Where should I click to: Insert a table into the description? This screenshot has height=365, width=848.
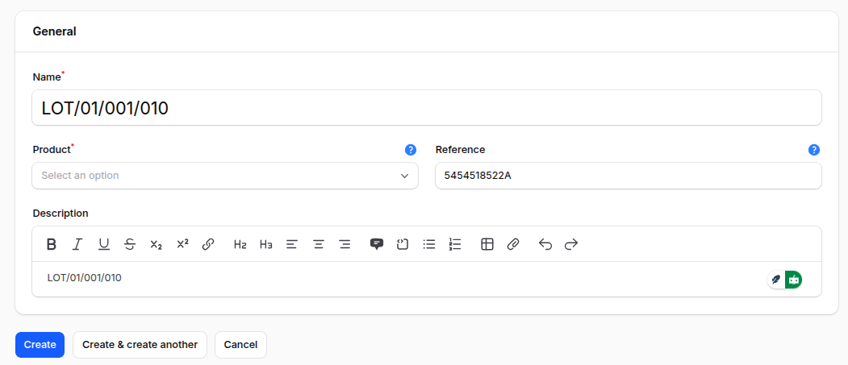487,244
